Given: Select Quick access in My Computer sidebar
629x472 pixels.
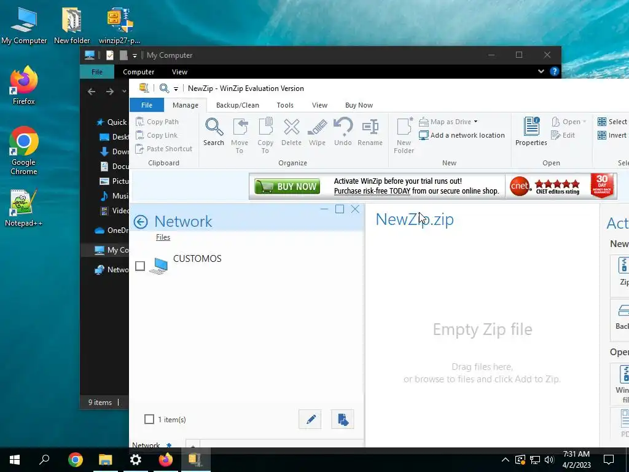Looking at the screenshot, I should tap(112, 122).
